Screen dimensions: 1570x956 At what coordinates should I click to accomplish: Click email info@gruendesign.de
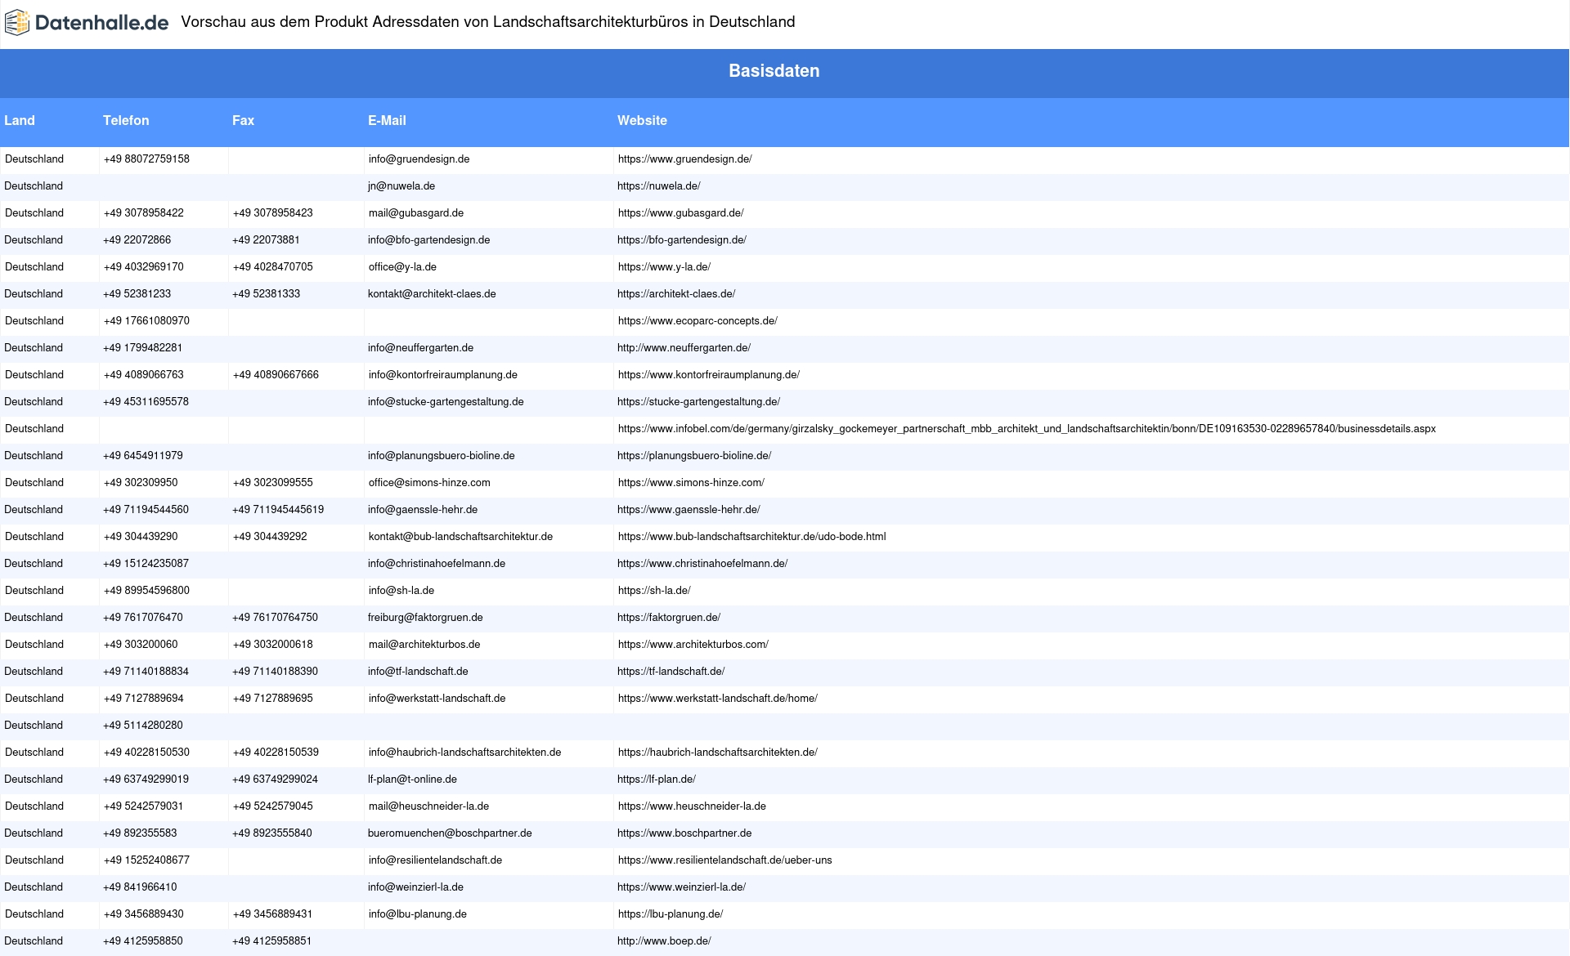point(419,159)
